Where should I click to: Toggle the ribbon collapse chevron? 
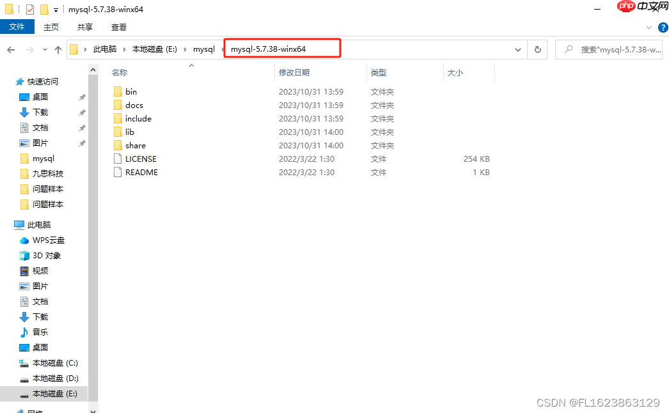pos(648,27)
